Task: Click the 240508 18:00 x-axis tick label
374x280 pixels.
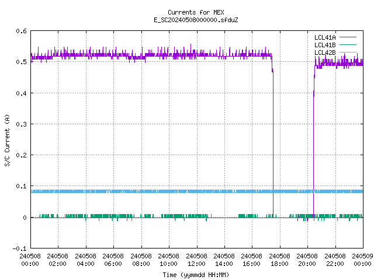Action: click(x=279, y=260)
